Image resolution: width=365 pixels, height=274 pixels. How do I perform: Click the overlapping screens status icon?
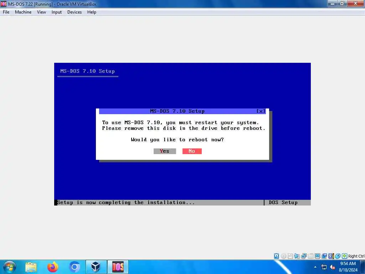[x=324, y=256]
